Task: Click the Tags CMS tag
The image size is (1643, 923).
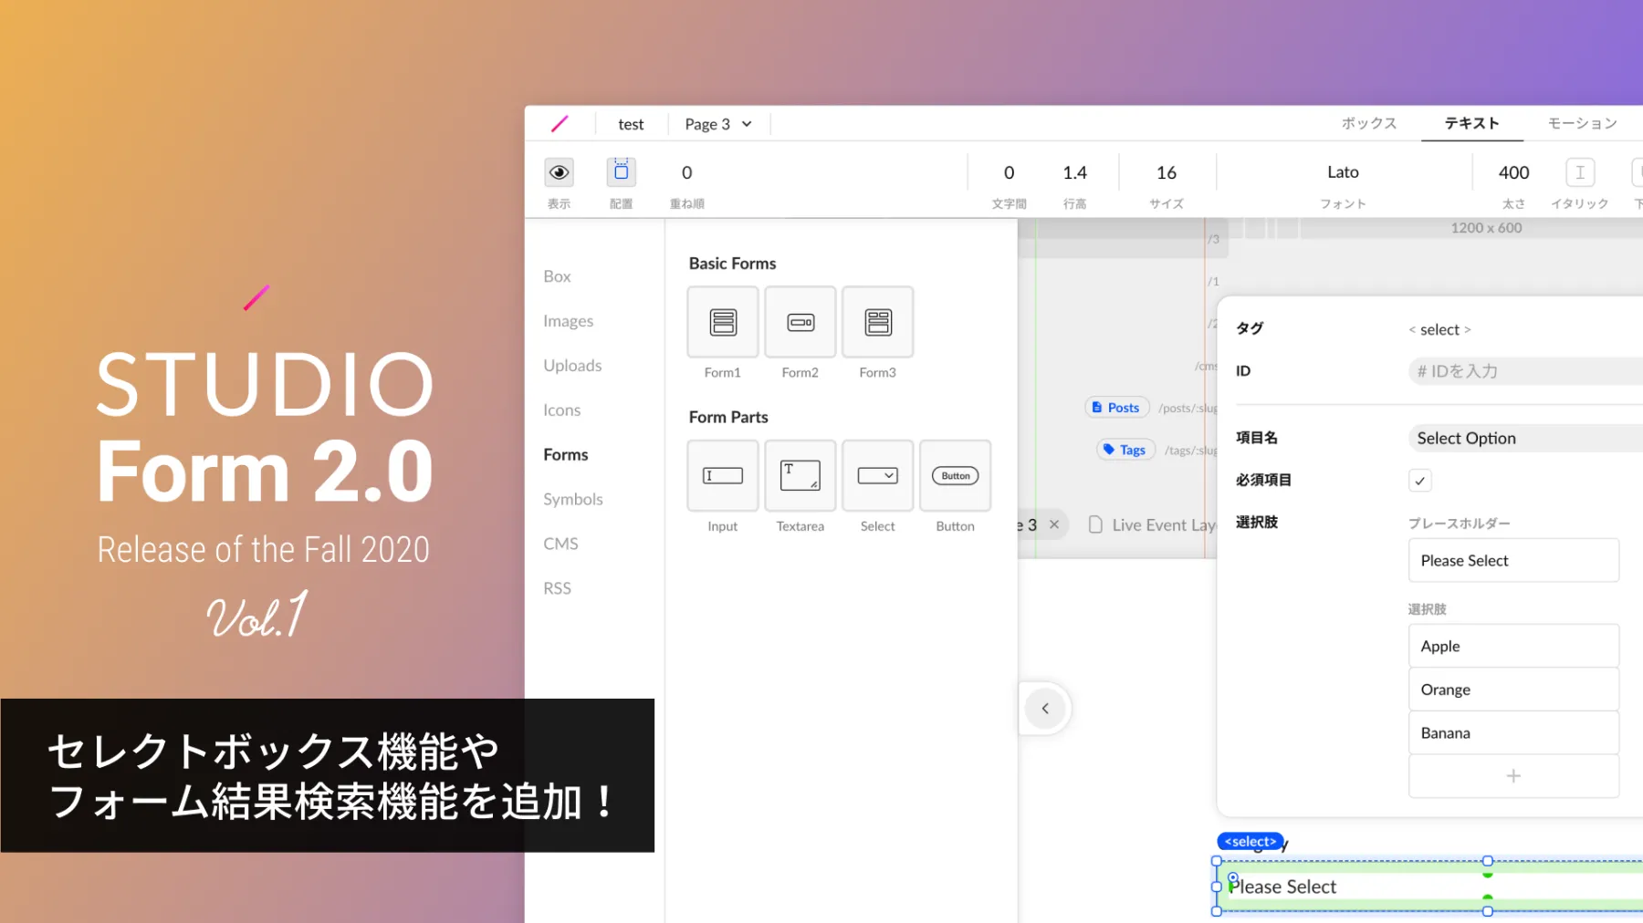Action: pyautogui.click(x=1125, y=450)
